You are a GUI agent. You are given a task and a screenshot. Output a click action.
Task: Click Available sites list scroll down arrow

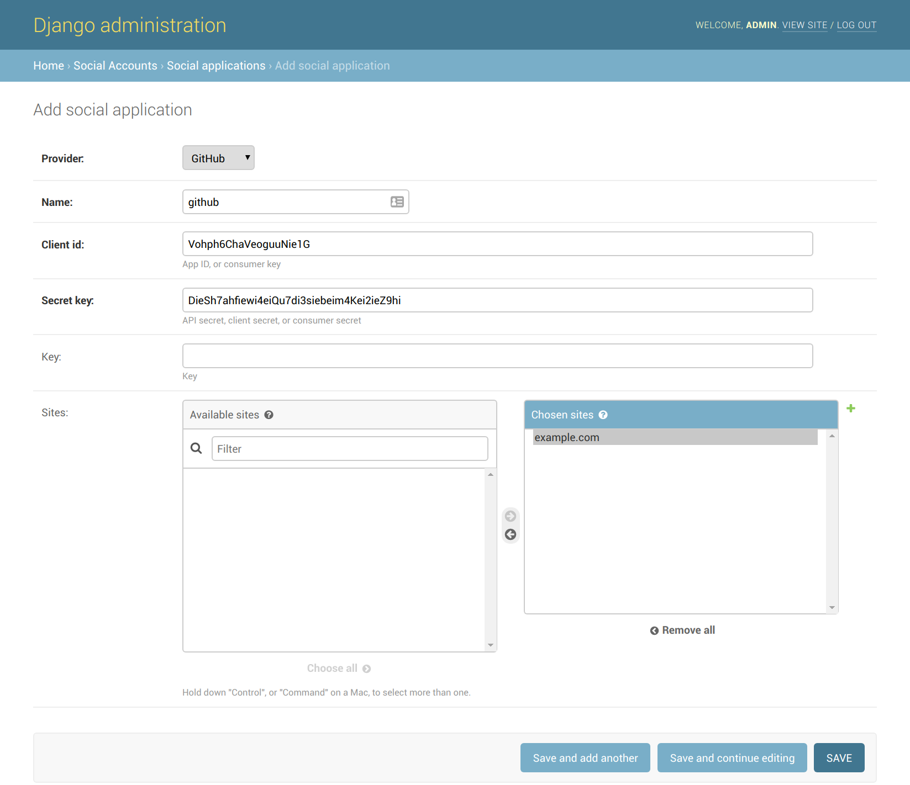pyautogui.click(x=491, y=645)
